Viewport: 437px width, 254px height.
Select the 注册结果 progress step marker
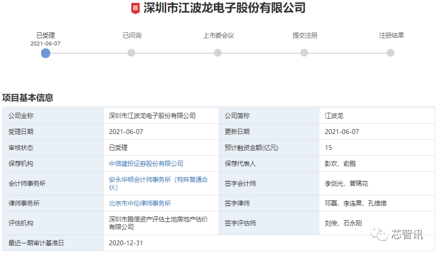391,53
